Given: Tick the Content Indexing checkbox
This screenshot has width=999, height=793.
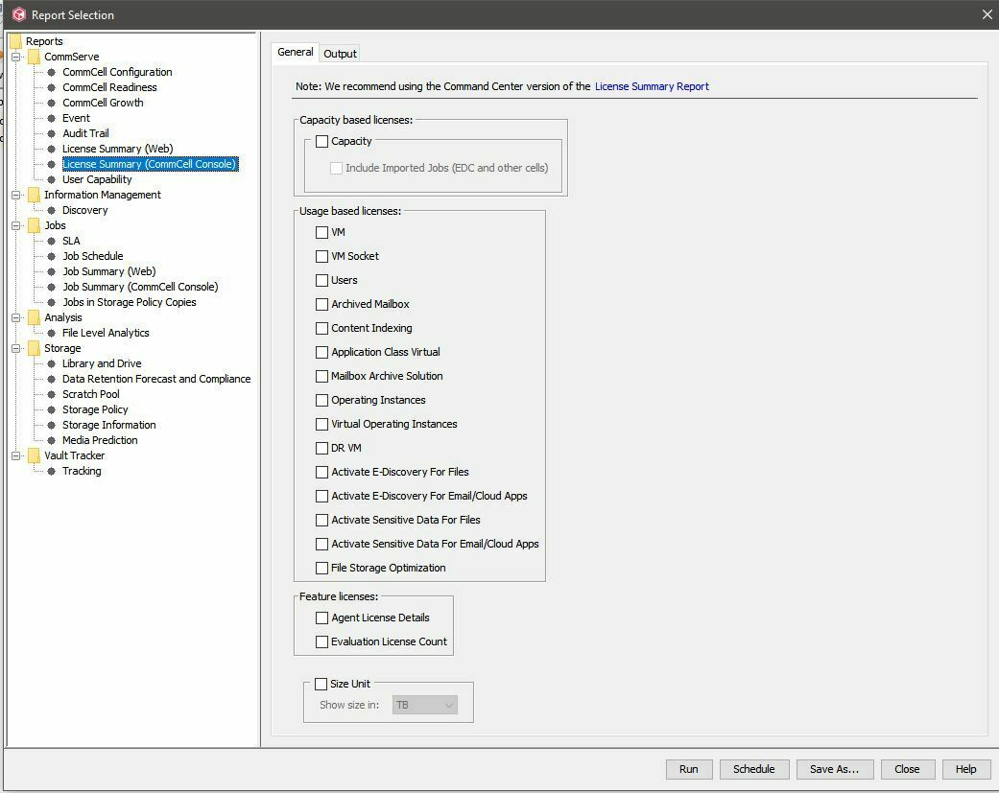Looking at the screenshot, I should pyautogui.click(x=321, y=328).
